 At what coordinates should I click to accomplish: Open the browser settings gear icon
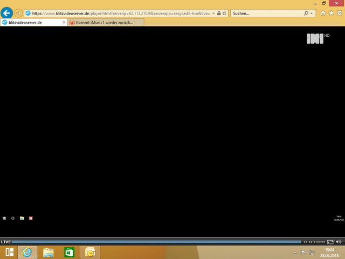pyautogui.click(x=340, y=13)
